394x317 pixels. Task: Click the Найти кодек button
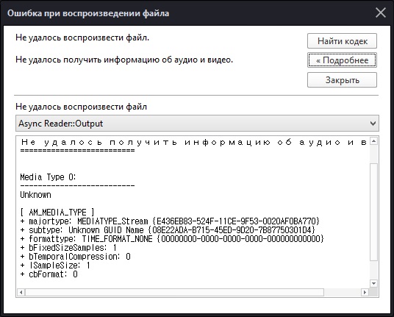click(342, 41)
